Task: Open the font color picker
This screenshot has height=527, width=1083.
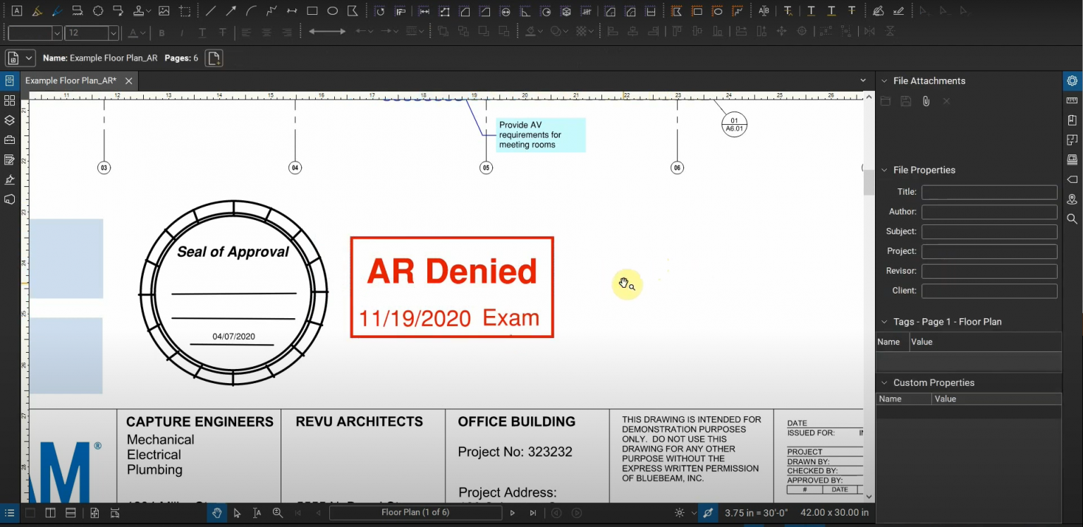Action: click(x=132, y=33)
